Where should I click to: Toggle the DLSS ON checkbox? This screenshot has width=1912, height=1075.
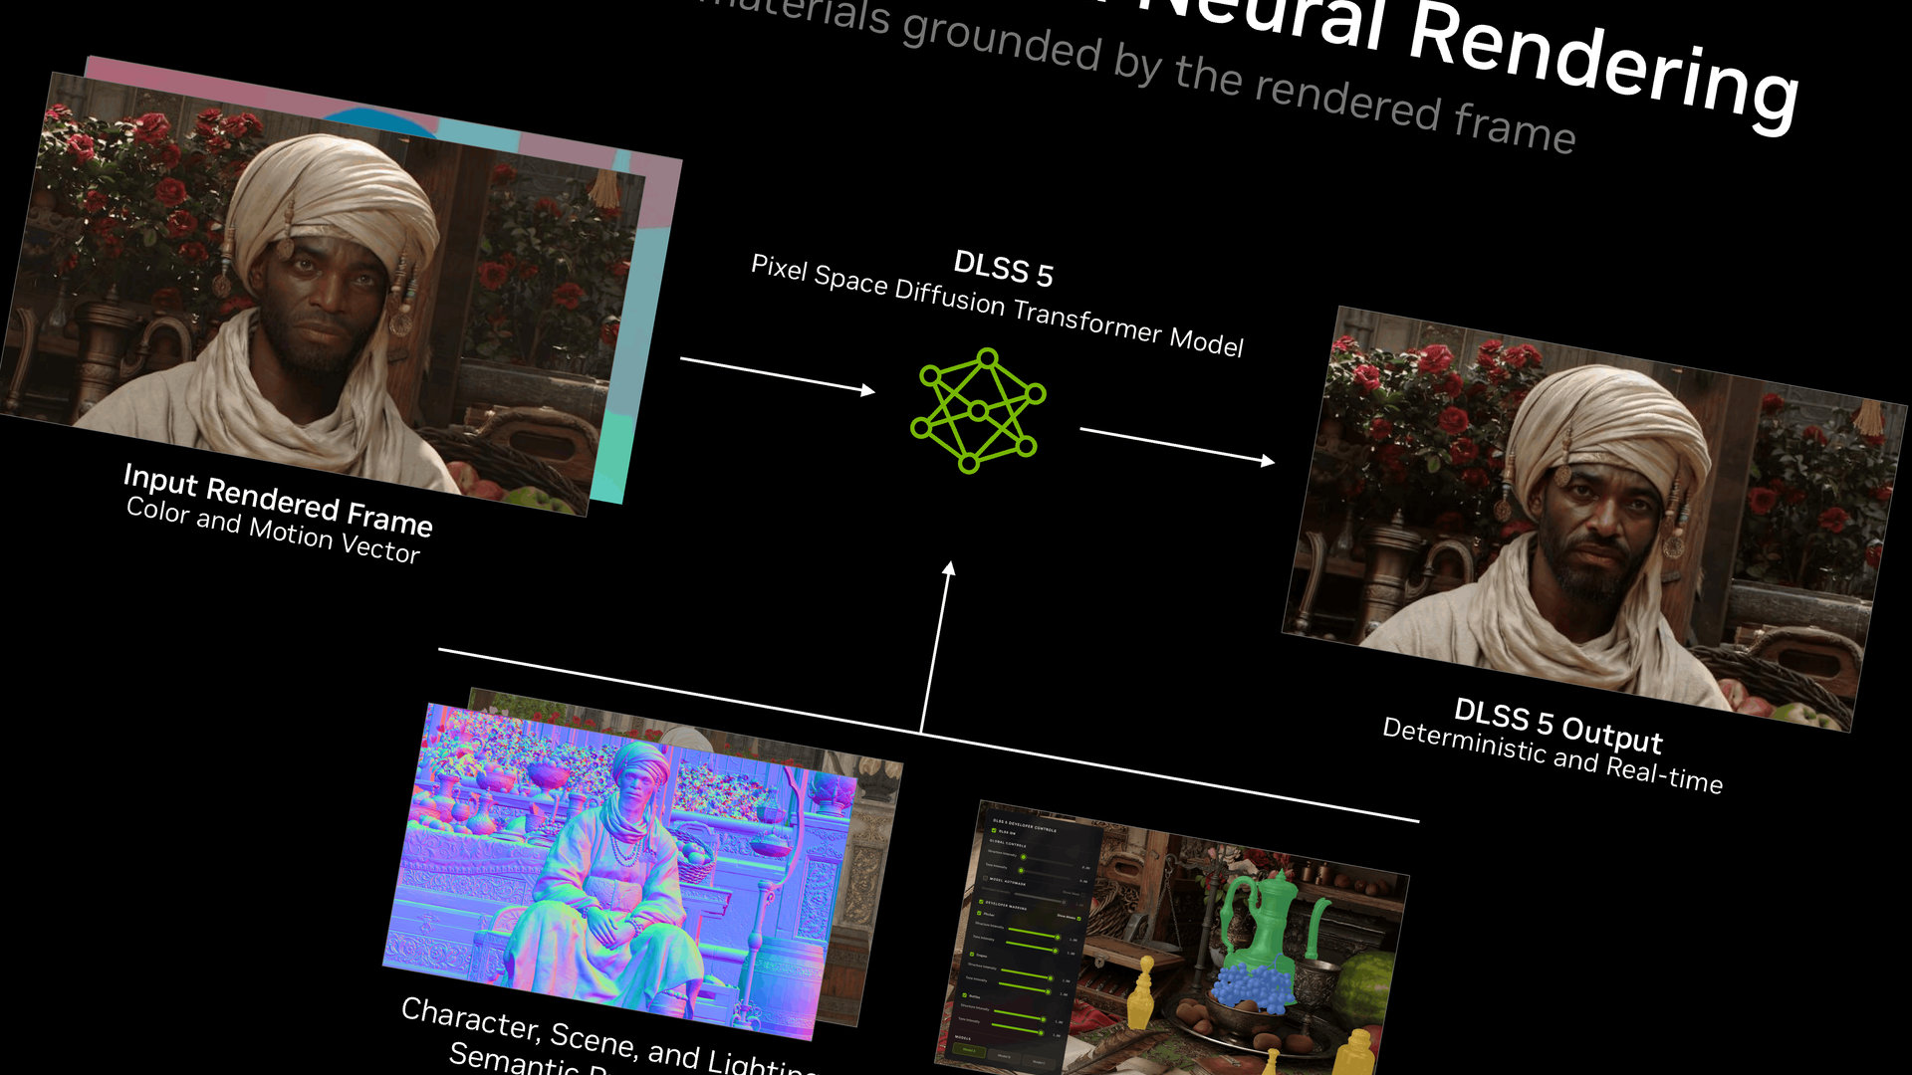[x=994, y=830]
